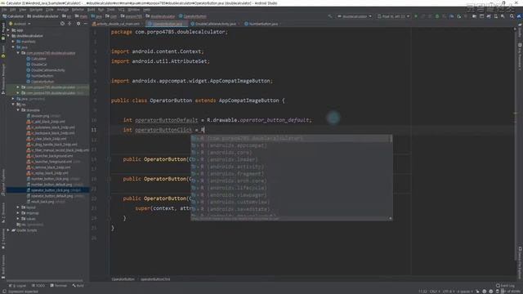Select operator_button_click.png in drawable folder
The image size is (523, 294).
click(x=50, y=190)
